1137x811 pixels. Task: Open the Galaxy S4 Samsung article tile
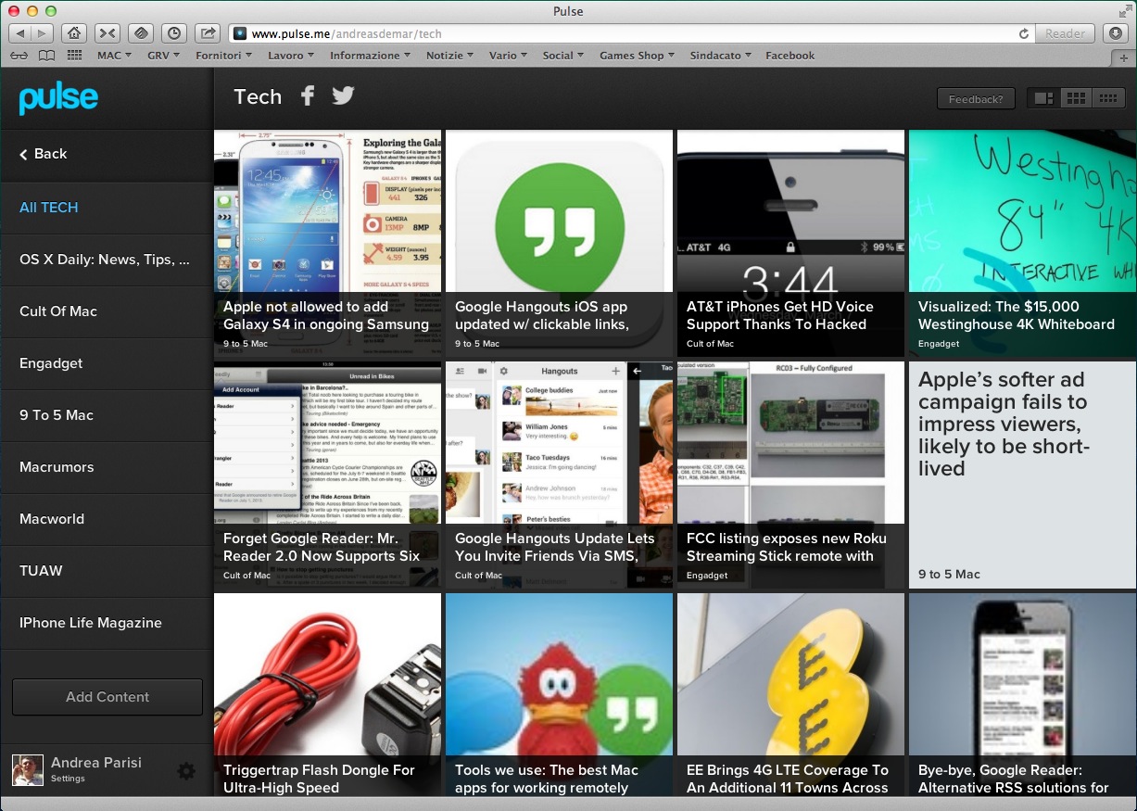coord(328,244)
